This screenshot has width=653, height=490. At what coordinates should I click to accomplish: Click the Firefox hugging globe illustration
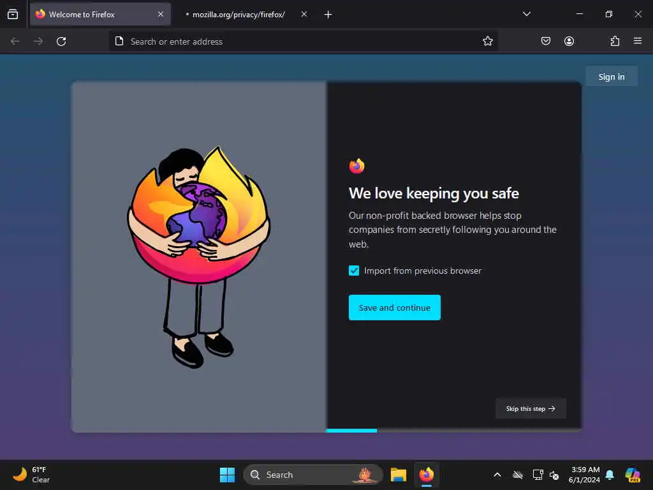[x=199, y=256]
